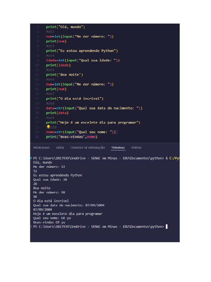This screenshot has width=211, height=282.
Task: Click the line nome=str(input("Qual seu nome: "))
Action: click(81, 132)
